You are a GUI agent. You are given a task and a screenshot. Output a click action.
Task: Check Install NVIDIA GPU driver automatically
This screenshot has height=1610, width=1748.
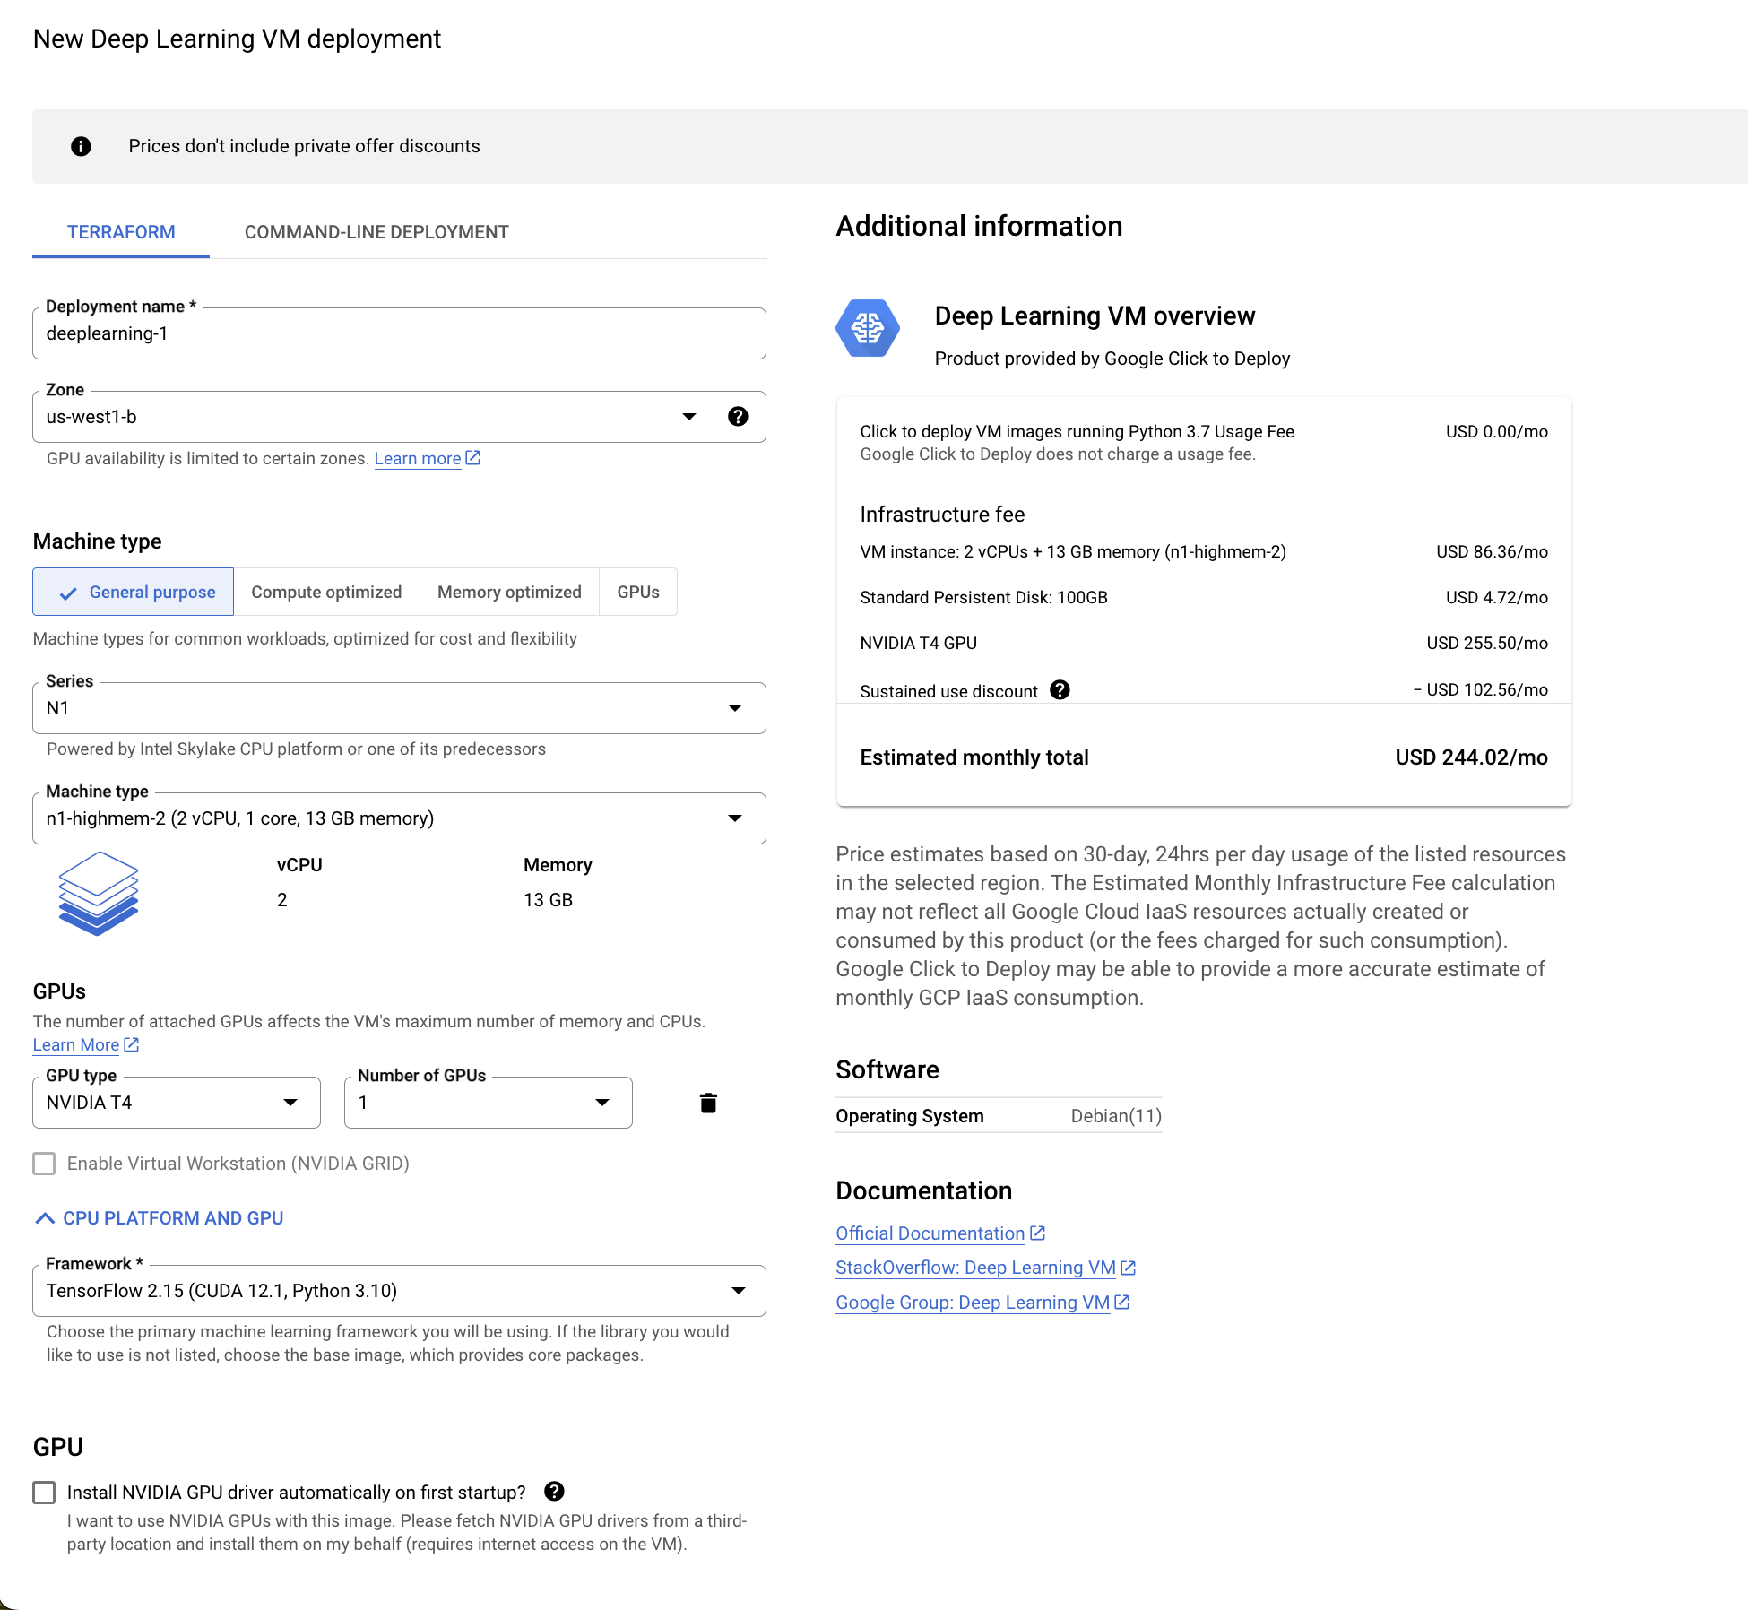pyautogui.click(x=44, y=1492)
